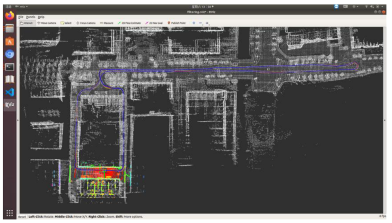Open the Help menu

coord(41,17)
